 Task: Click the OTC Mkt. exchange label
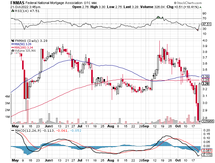coord(91,3)
